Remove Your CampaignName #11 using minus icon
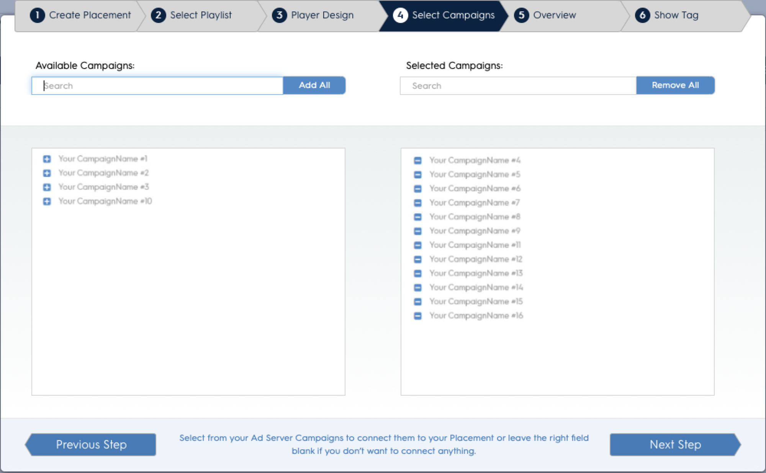 tap(418, 245)
